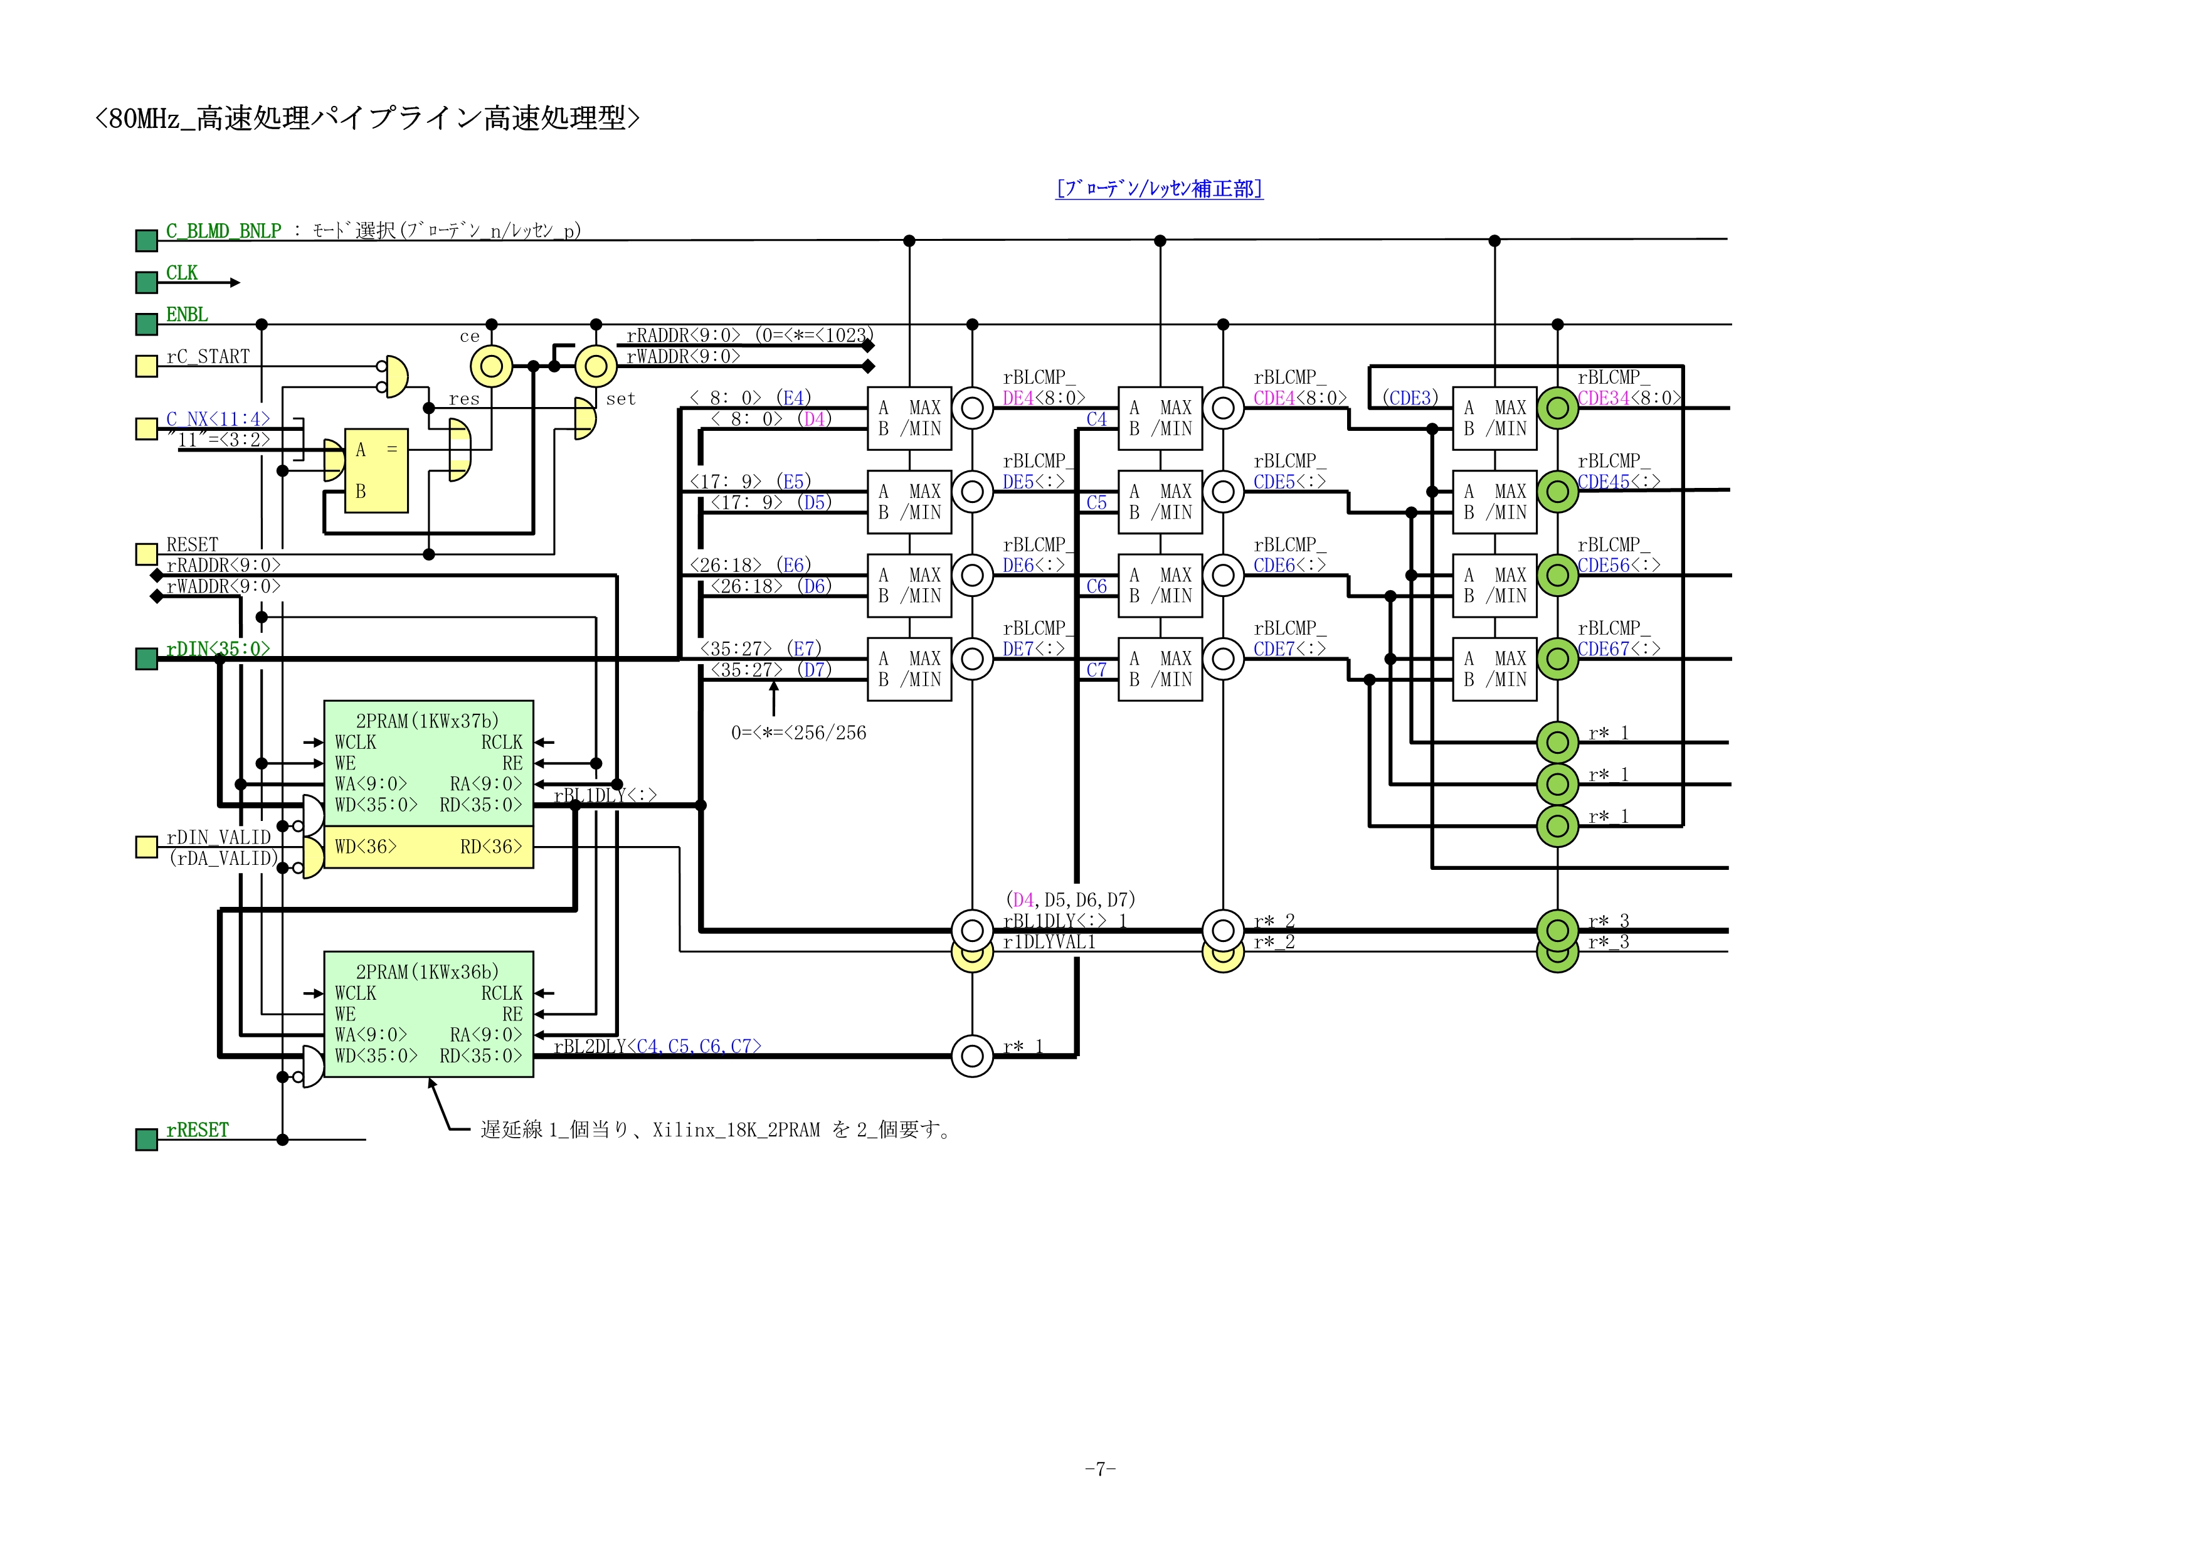Click the rDIN_VALID signal label
Image resolution: width=2200 pixels, height=1556 pixels.
(x=218, y=837)
